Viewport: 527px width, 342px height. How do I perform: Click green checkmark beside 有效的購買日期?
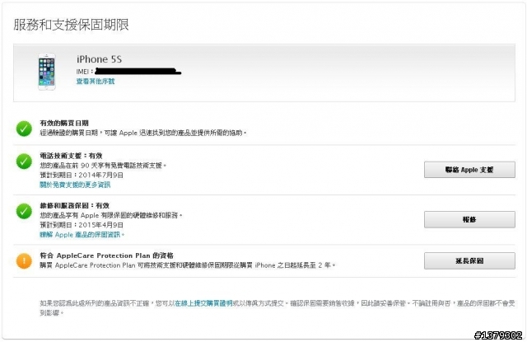click(x=24, y=128)
